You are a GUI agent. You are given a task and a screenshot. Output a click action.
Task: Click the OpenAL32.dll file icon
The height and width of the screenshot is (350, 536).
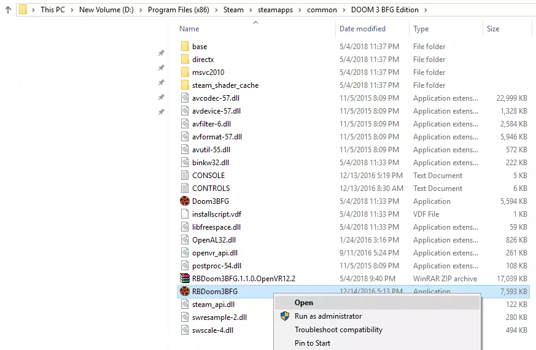(185, 240)
